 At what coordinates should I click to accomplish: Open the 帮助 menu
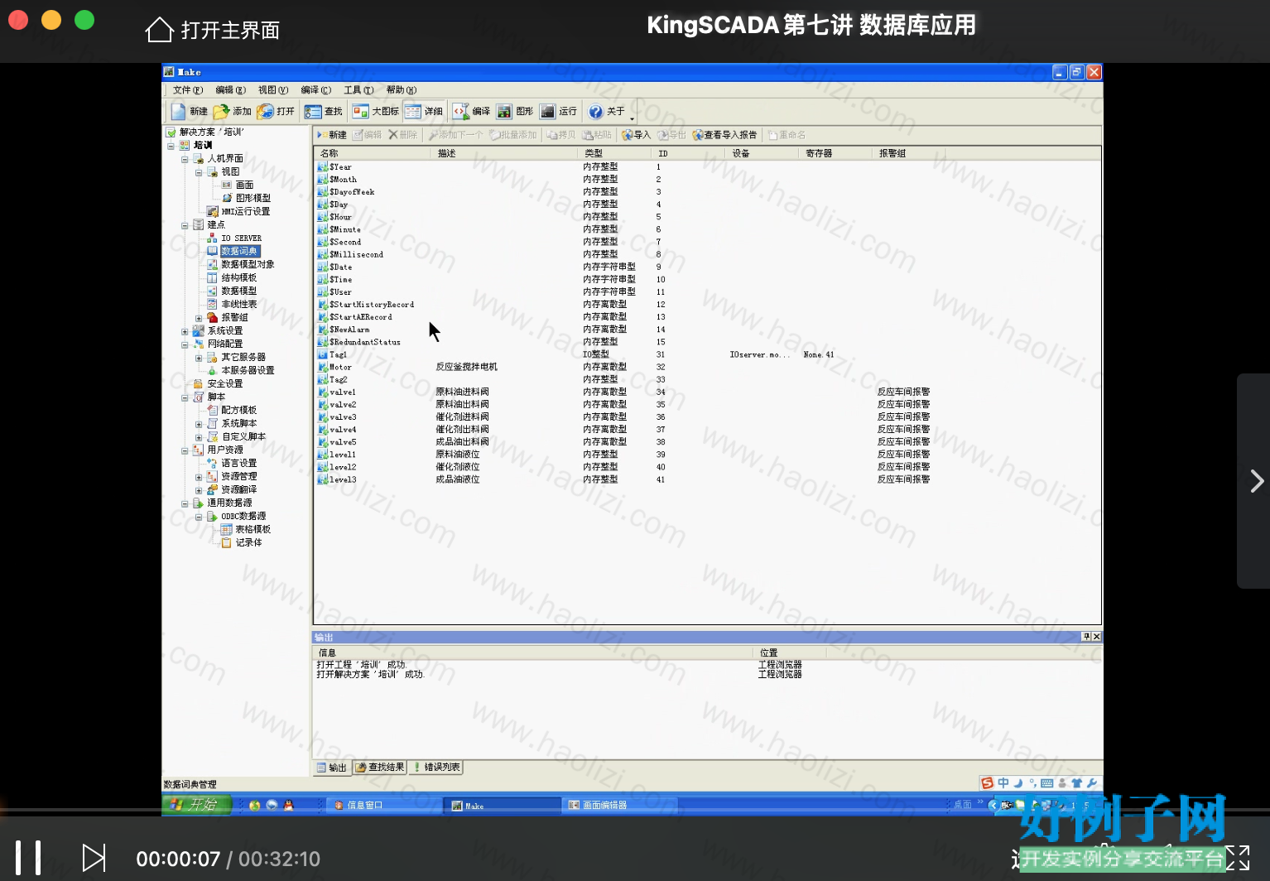(x=402, y=90)
